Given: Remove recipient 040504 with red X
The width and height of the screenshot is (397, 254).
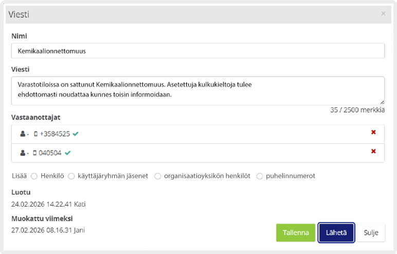Looking at the screenshot, I should click(373, 151).
